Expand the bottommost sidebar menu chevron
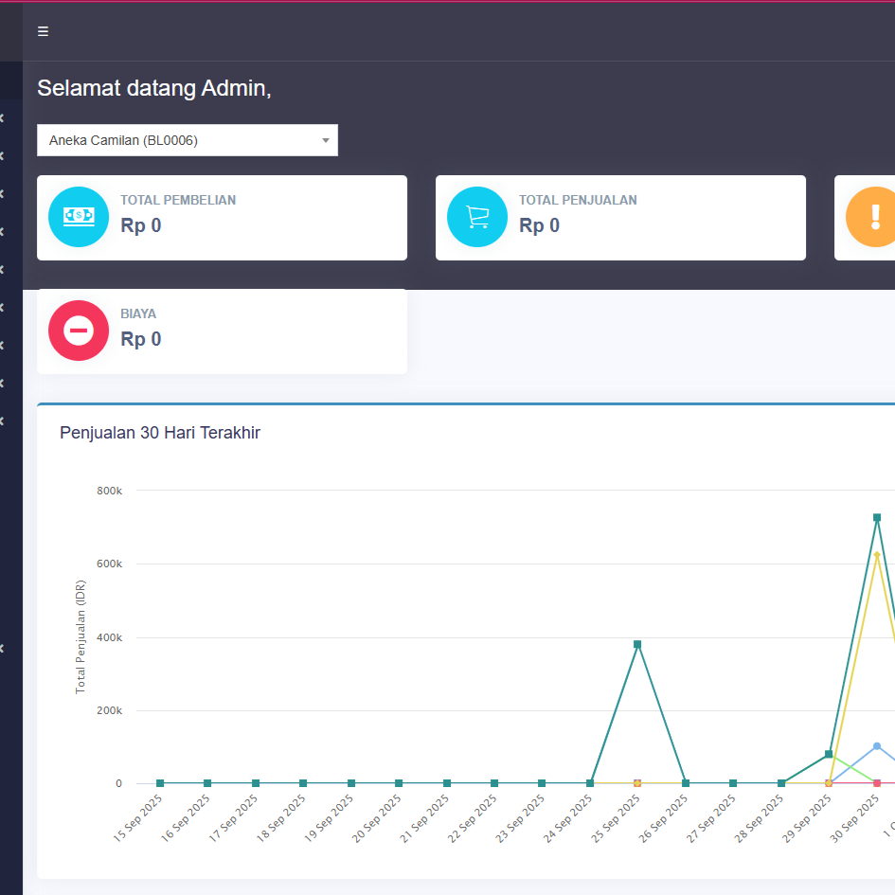This screenshot has height=895, width=895. point(3,649)
